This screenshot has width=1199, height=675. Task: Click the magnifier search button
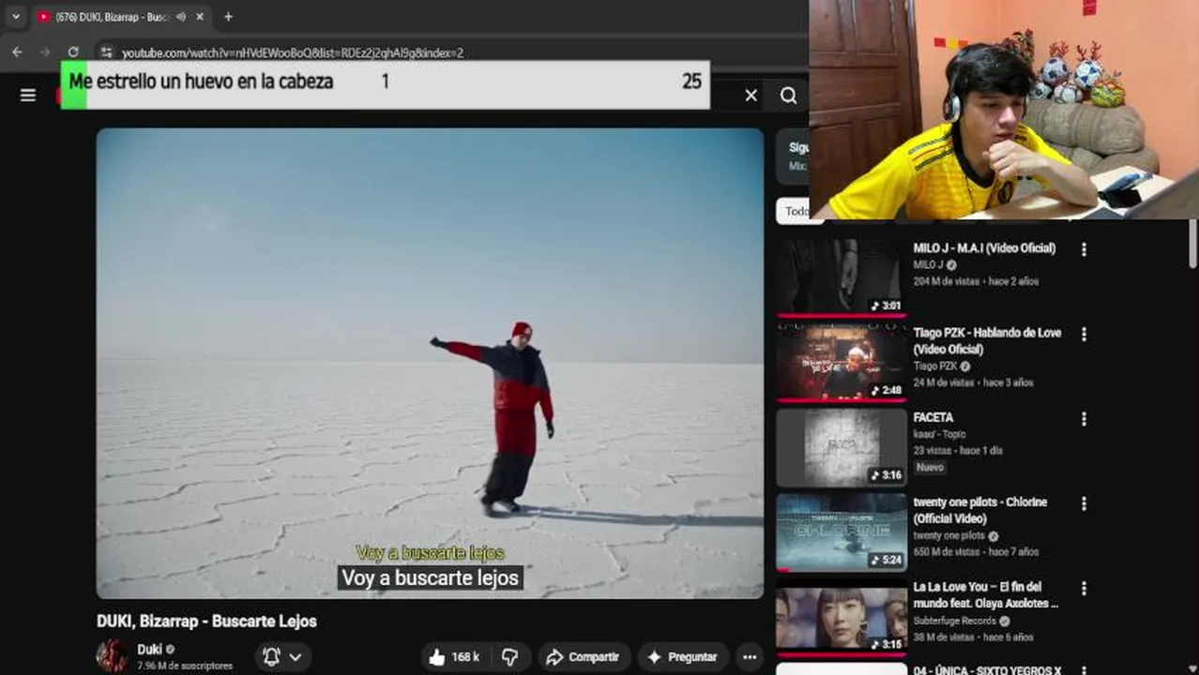click(x=788, y=96)
